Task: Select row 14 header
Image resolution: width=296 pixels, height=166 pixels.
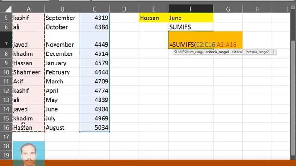Action: pyautogui.click(x=6, y=109)
